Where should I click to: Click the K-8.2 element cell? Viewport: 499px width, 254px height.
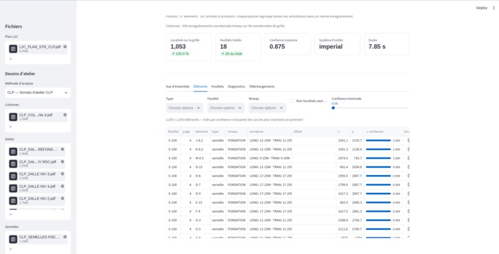tap(201, 149)
